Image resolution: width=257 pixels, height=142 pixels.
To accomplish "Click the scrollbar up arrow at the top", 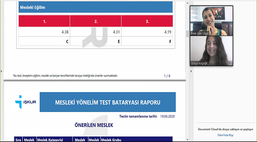I will (187, 3).
